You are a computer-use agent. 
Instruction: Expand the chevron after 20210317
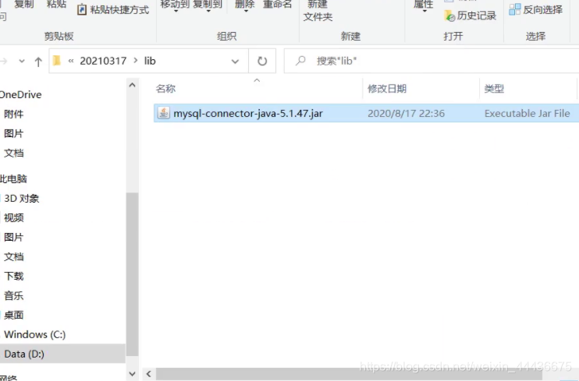(136, 61)
